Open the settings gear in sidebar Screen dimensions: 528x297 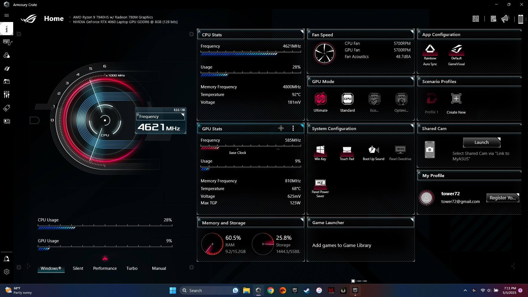7,272
